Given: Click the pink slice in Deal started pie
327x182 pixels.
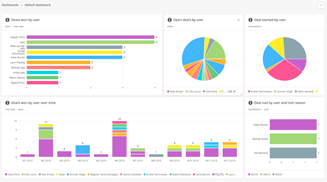Looking at the screenshot, I should 285,70.
